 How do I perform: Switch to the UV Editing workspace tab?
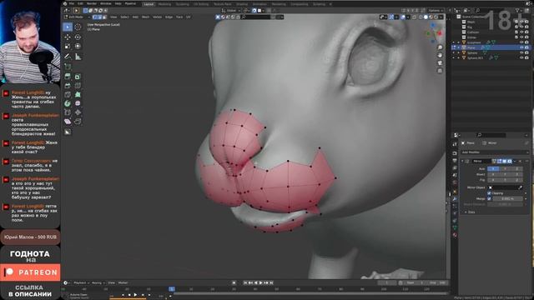coord(201,4)
